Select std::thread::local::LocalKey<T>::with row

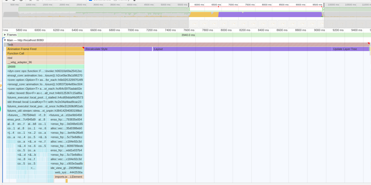(x=45, y=102)
